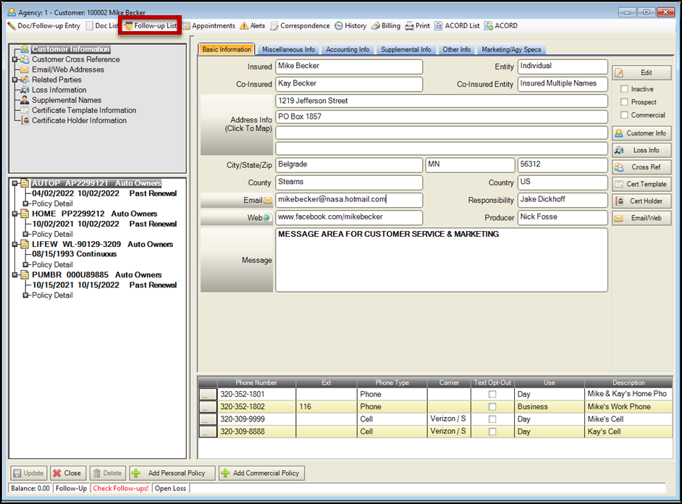The width and height of the screenshot is (682, 504).
Task: Collapse the AUTOP AP2299121 policy node
Action: pos(14,183)
